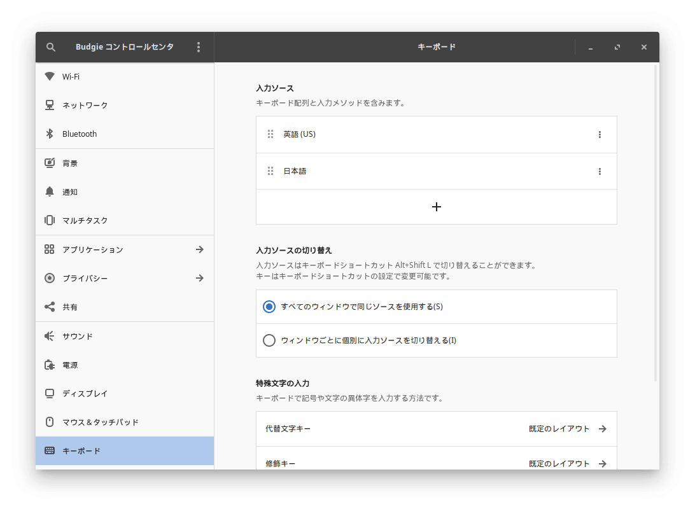Open 代替文字キー setting arrow
The height and width of the screenshot is (509, 695).
pyautogui.click(x=603, y=429)
